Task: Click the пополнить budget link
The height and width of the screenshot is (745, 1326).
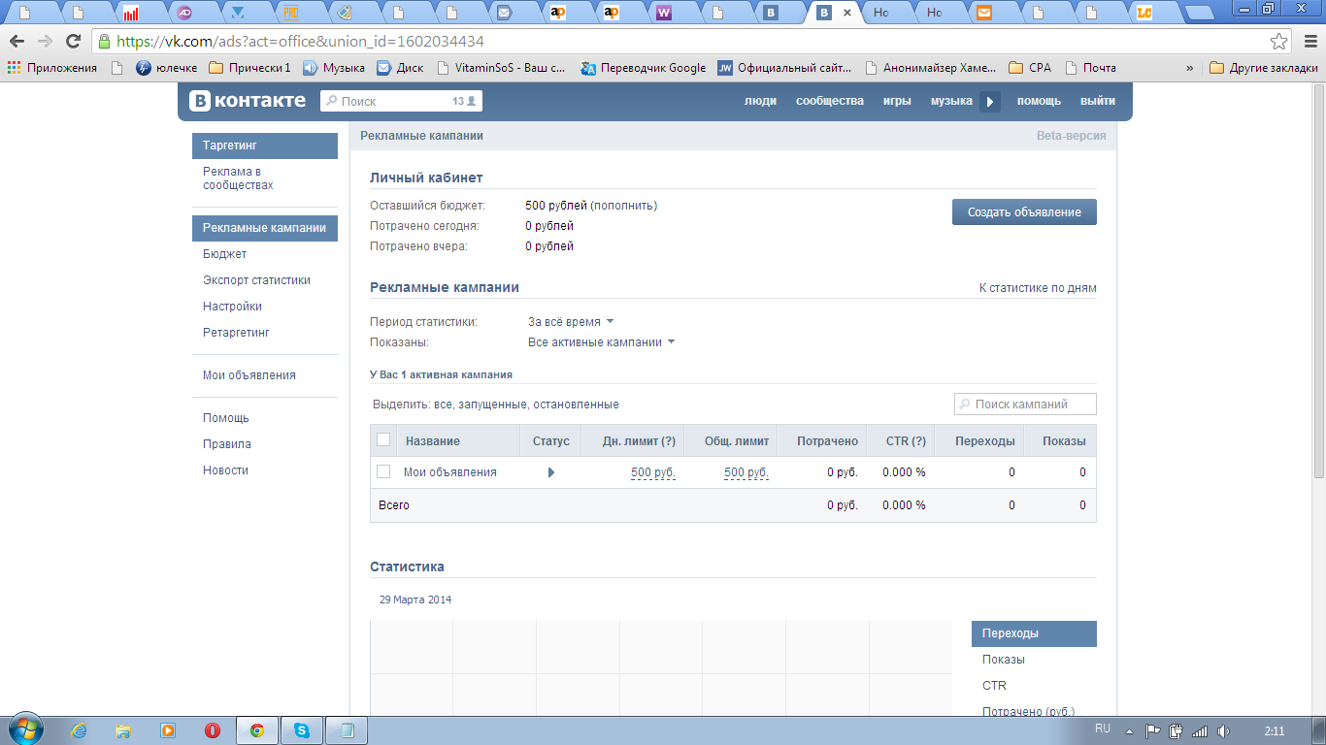Action: 623,206
